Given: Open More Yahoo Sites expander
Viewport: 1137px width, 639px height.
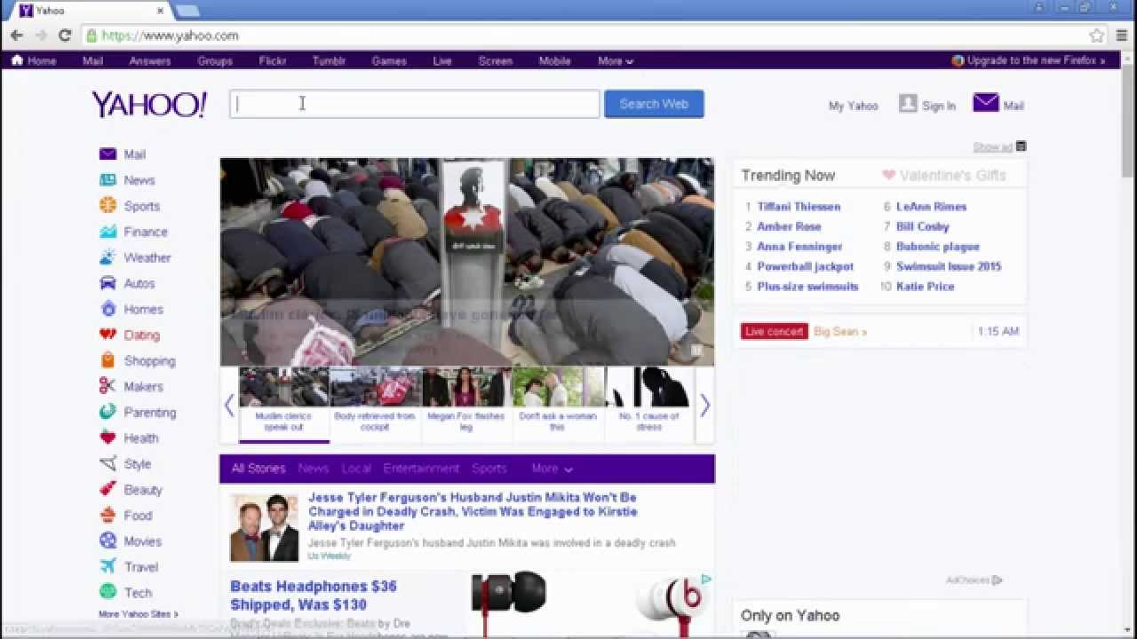Looking at the screenshot, I should 139,614.
